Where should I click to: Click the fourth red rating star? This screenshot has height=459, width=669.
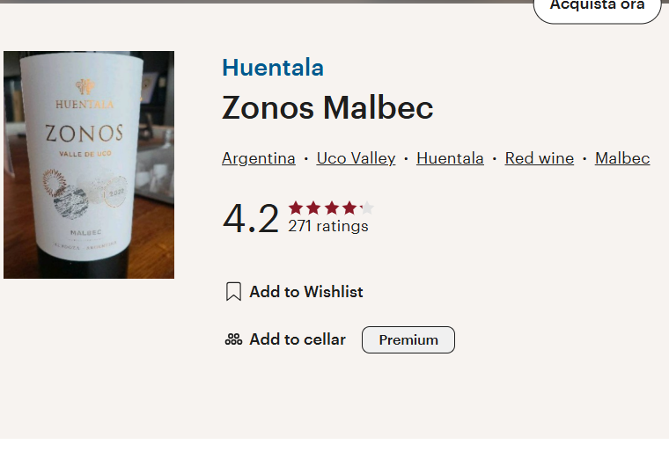349,208
